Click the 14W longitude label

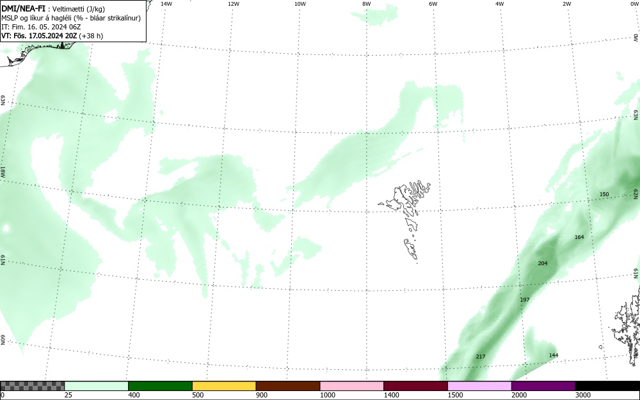[x=166, y=4]
